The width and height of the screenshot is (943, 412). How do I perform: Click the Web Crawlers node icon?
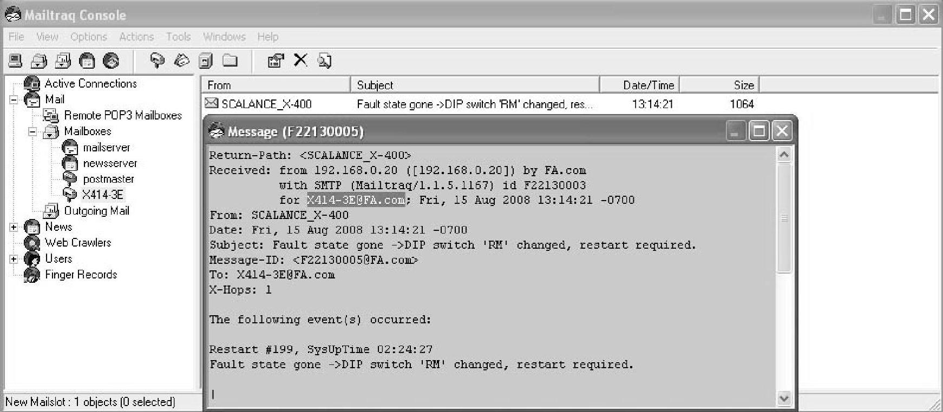point(32,243)
